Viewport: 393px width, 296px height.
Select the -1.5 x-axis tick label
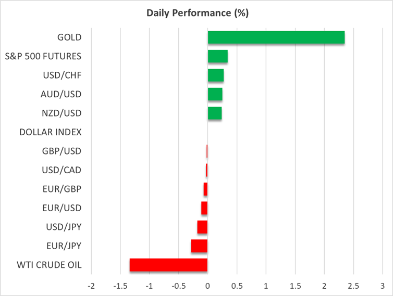tap(120, 286)
